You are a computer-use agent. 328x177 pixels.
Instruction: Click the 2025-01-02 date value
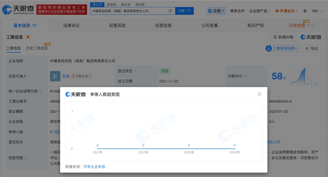[279, 111]
